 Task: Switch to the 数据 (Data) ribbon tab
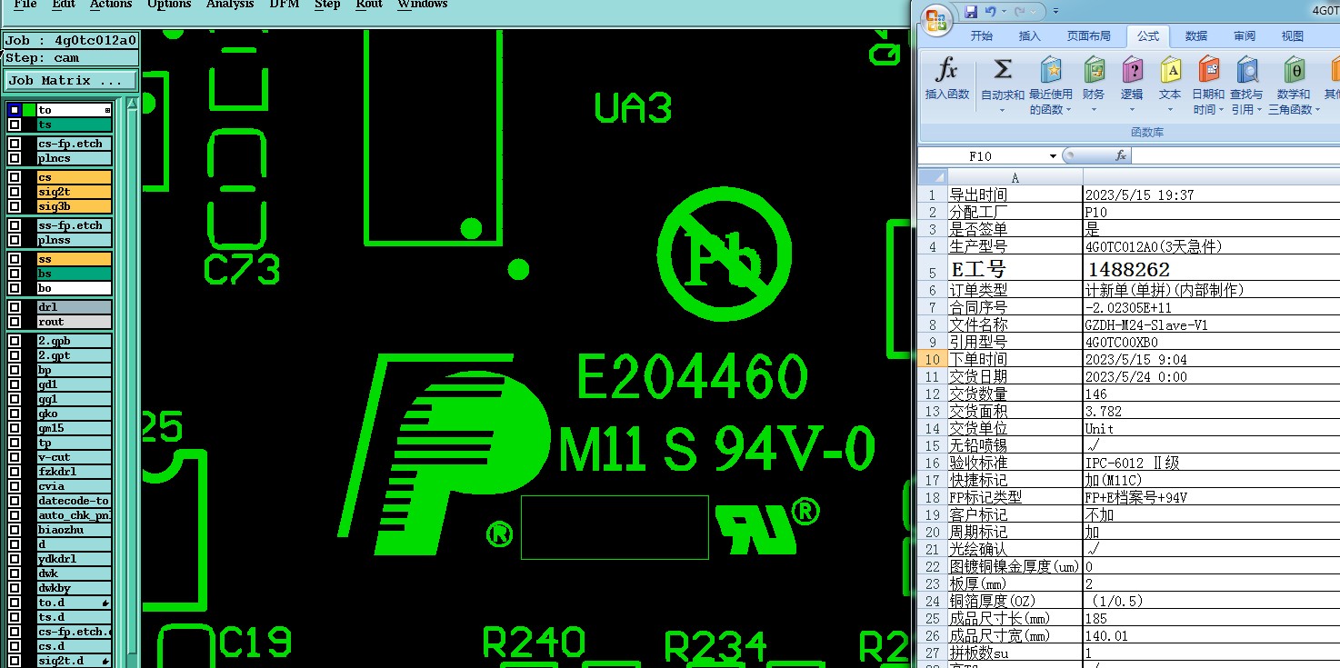point(1196,36)
